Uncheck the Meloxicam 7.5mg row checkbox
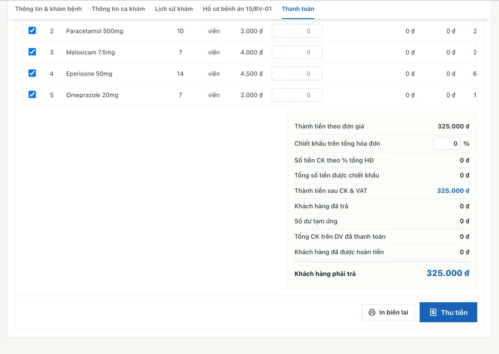Screen dimensions: 499x354 [x=32, y=52]
